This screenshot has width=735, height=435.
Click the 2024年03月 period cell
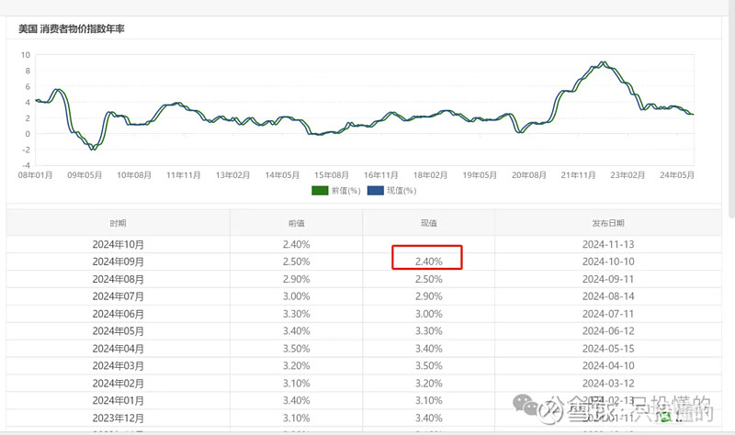119,365
